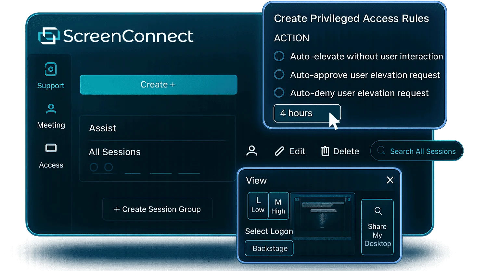Choose the Low quality option

coord(258,206)
